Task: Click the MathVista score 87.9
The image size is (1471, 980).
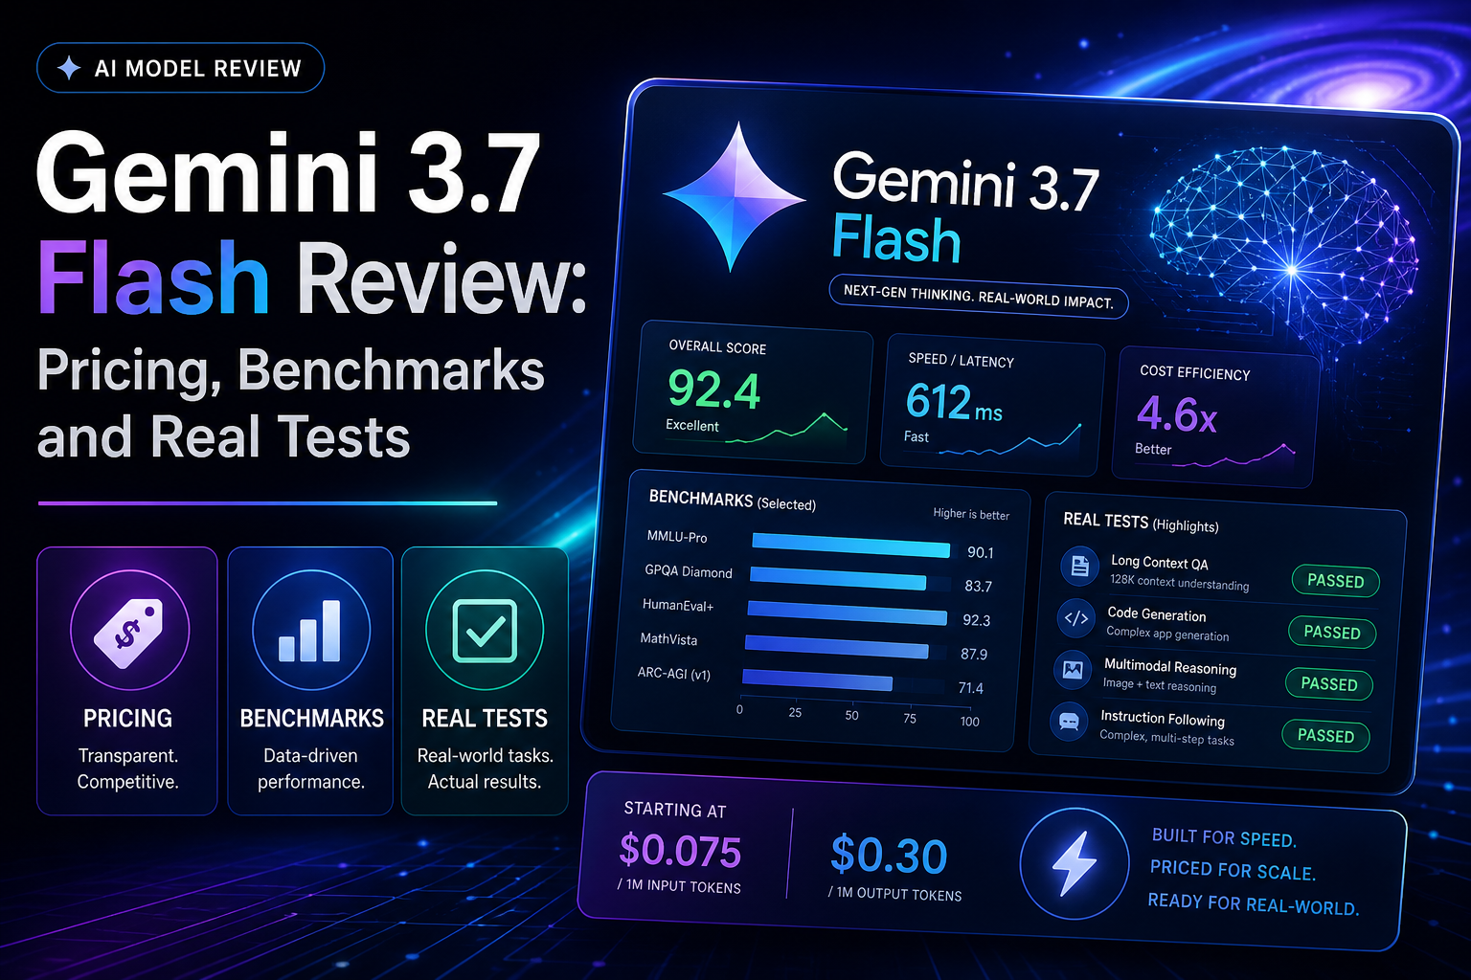Action: 973,655
